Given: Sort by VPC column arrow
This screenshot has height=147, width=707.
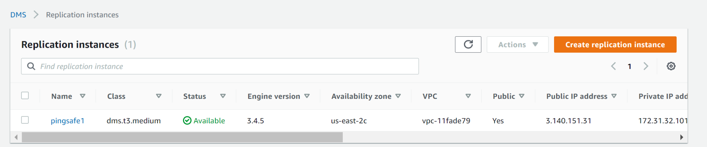Looking at the screenshot, I should [468, 96].
